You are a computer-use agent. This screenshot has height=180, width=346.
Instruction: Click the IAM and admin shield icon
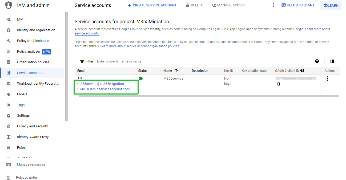click(x=9, y=5)
